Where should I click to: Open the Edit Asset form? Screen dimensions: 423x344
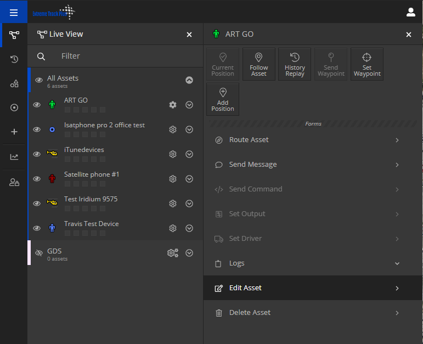point(313,288)
